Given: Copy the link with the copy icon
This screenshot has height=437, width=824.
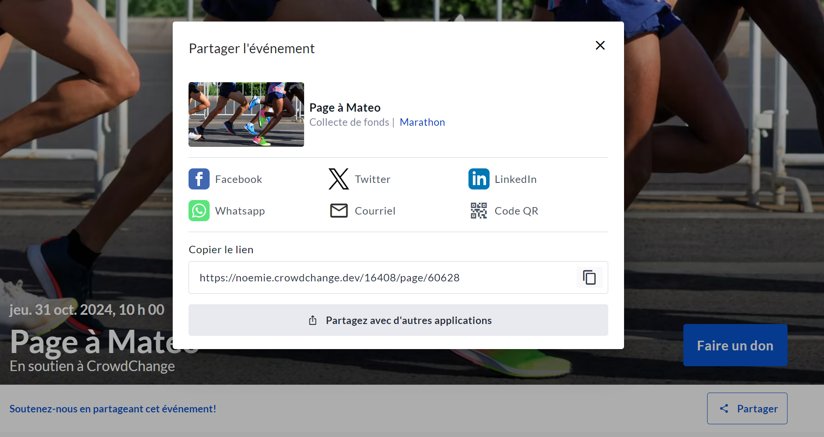Looking at the screenshot, I should (x=589, y=277).
